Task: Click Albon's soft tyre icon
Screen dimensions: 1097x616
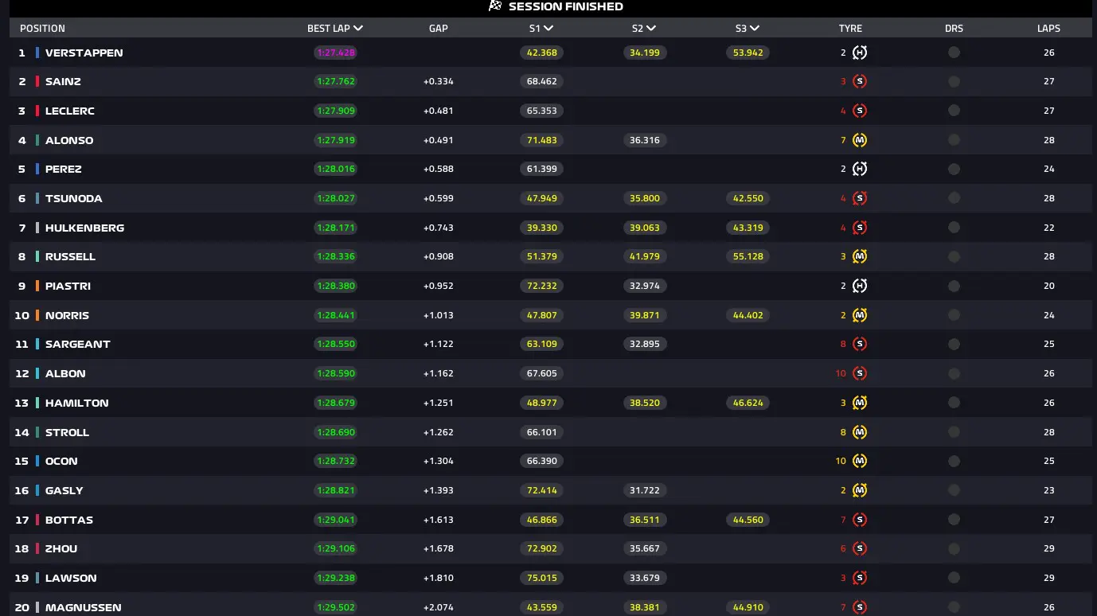Action: point(860,373)
